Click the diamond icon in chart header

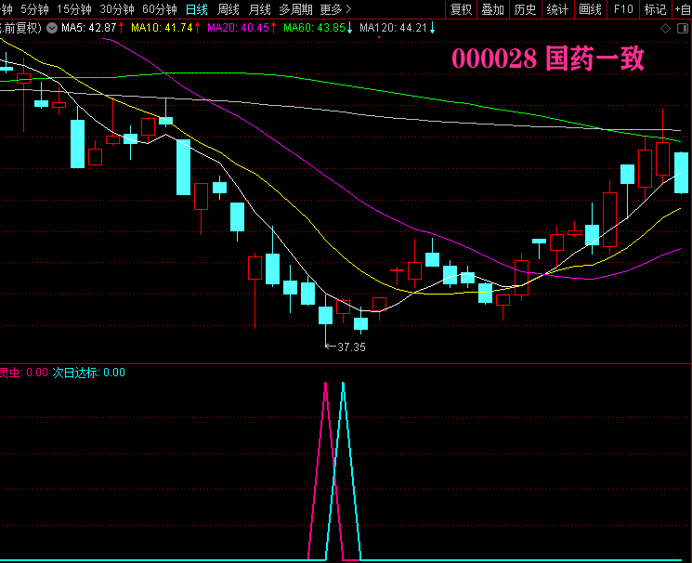(x=665, y=29)
